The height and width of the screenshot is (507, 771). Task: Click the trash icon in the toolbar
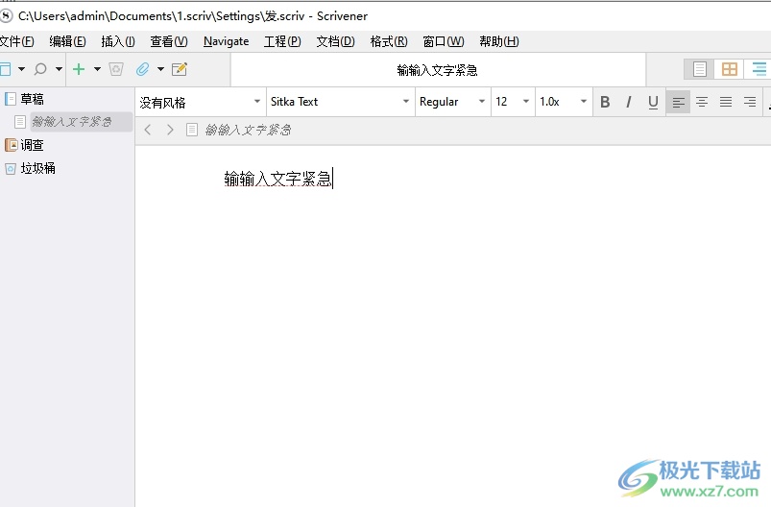click(116, 69)
